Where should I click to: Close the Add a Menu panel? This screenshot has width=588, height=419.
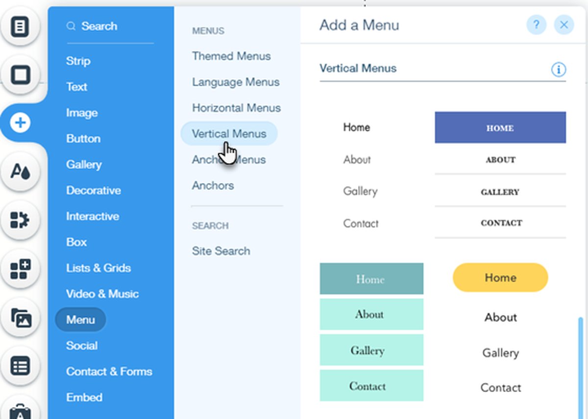coord(564,25)
